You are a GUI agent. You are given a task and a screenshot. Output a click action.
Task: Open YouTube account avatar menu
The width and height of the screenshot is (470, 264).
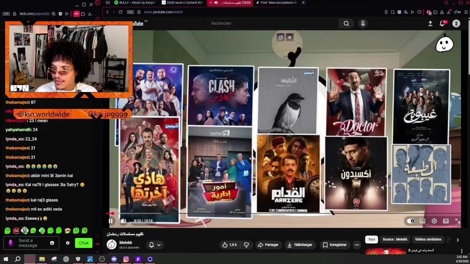pyautogui.click(x=456, y=23)
